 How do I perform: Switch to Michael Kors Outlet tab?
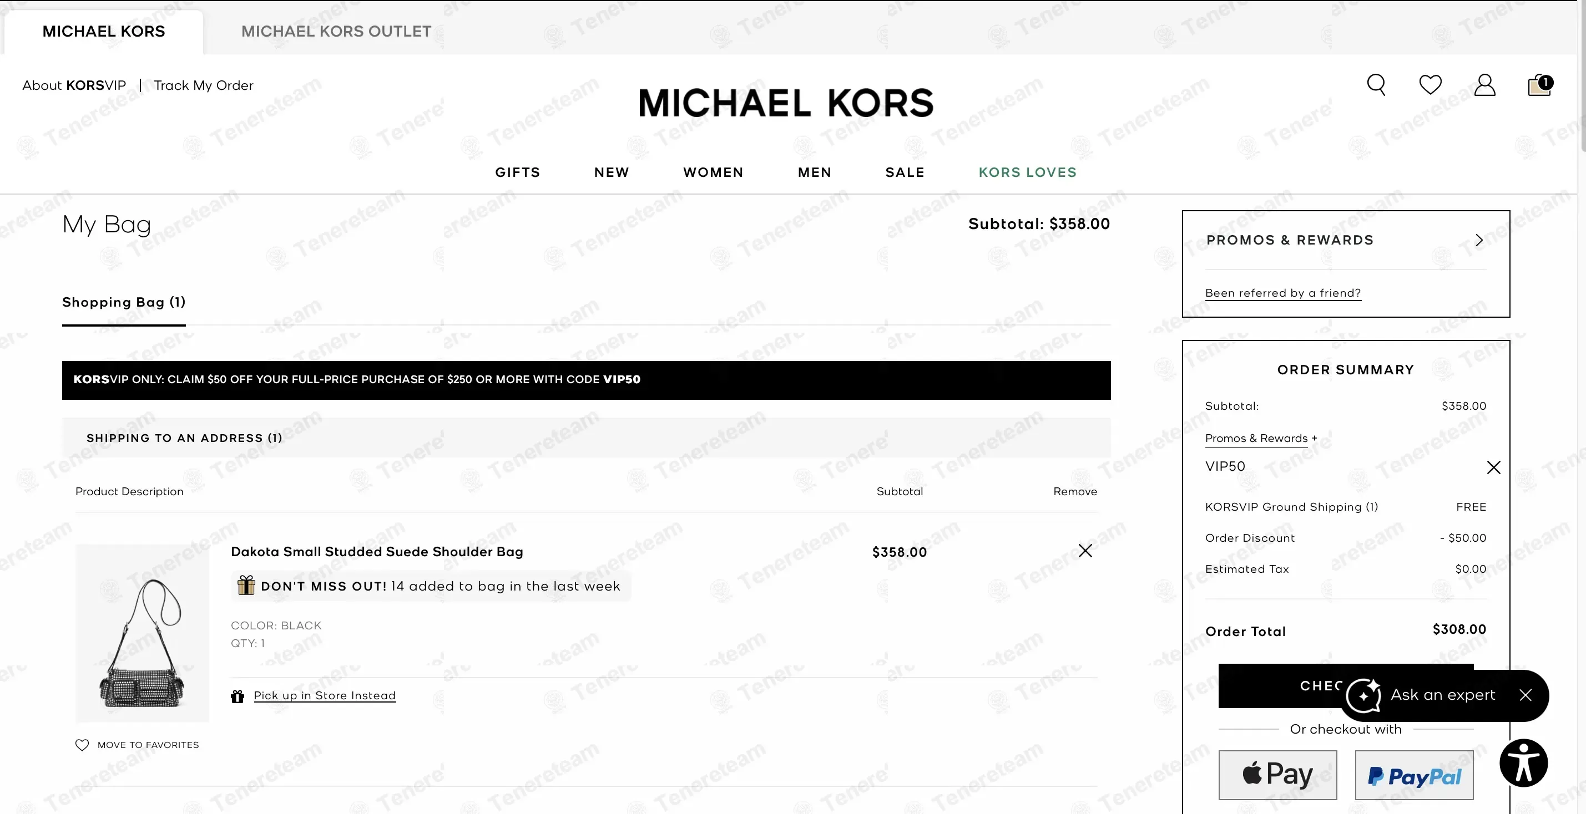336,32
